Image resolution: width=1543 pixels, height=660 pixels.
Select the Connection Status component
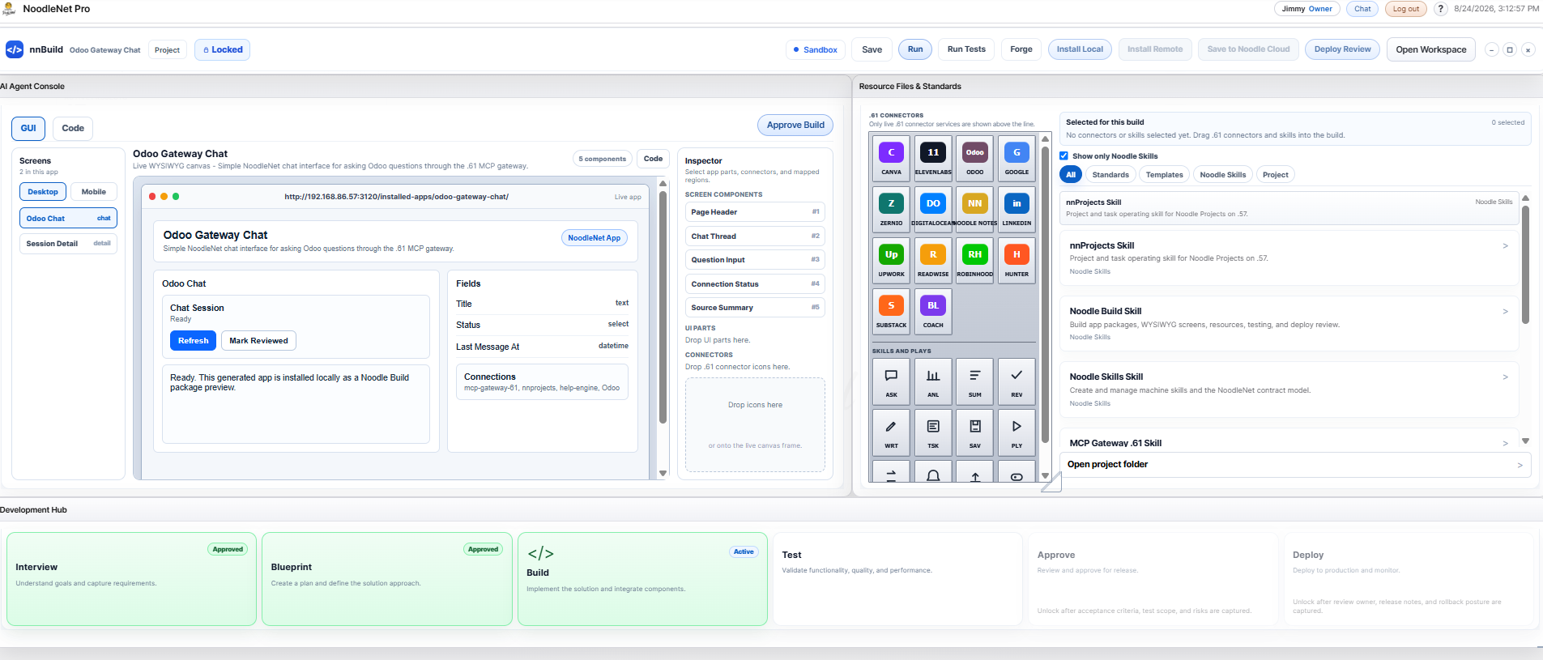[755, 284]
